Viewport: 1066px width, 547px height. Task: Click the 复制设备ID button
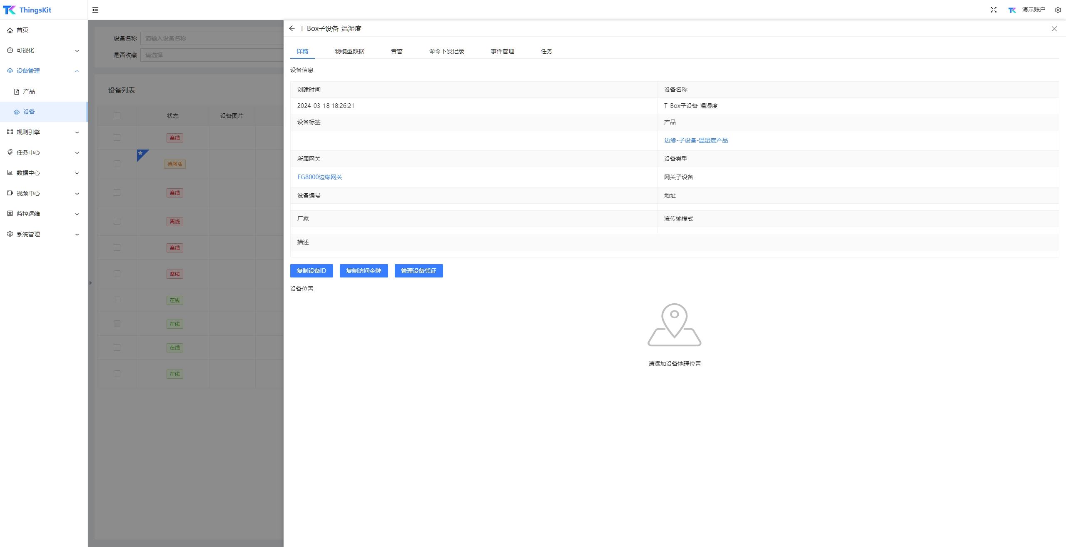311,271
